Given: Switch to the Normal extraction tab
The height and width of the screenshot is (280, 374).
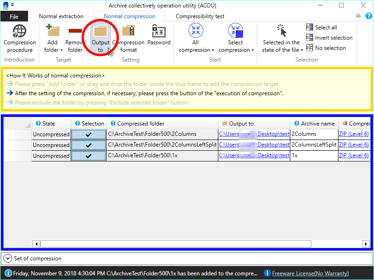Looking at the screenshot, I should (61, 16).
